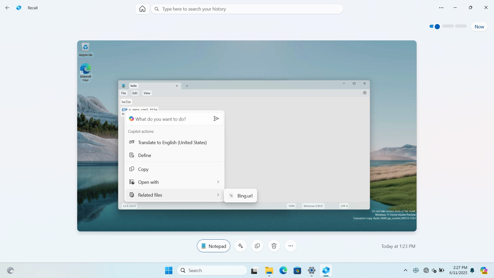Show hidden system tray icons chevron
This screenshot has width=494, height=278.
tap(405, 270)
